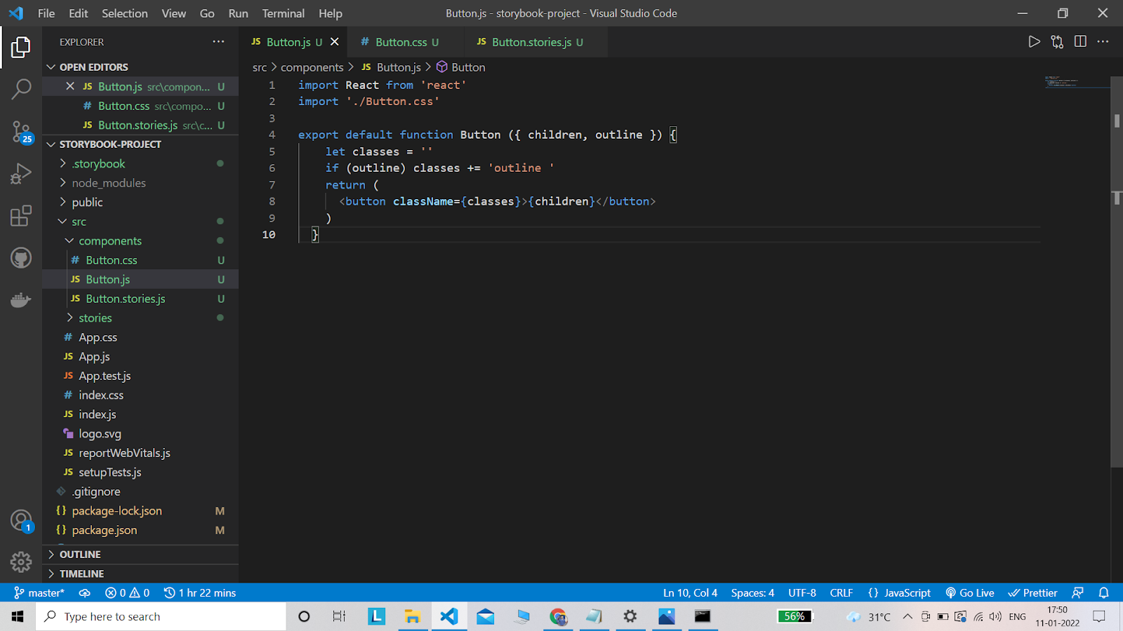Expand the node_modules folder
The width and height of the screenshot is (1123, 631).
(109, 183)
